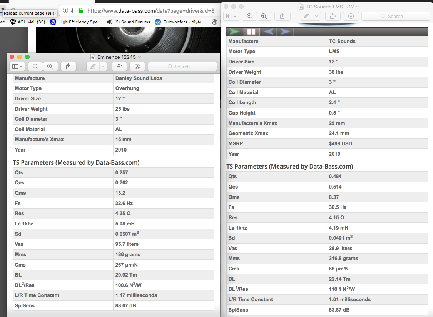
Task: Show markup toolbar in Eminence 12245 window
Action: [x=137, y=67]
